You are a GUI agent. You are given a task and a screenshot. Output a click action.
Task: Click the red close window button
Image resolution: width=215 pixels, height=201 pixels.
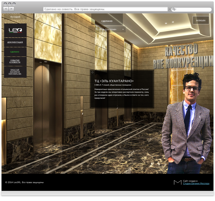(x=5, y=4)
